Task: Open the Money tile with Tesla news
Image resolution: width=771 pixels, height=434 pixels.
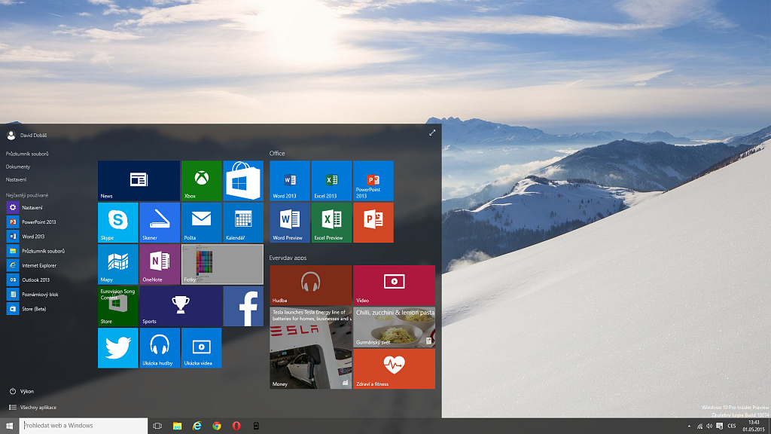Action: pyautogui.click(x=310, y=348)
